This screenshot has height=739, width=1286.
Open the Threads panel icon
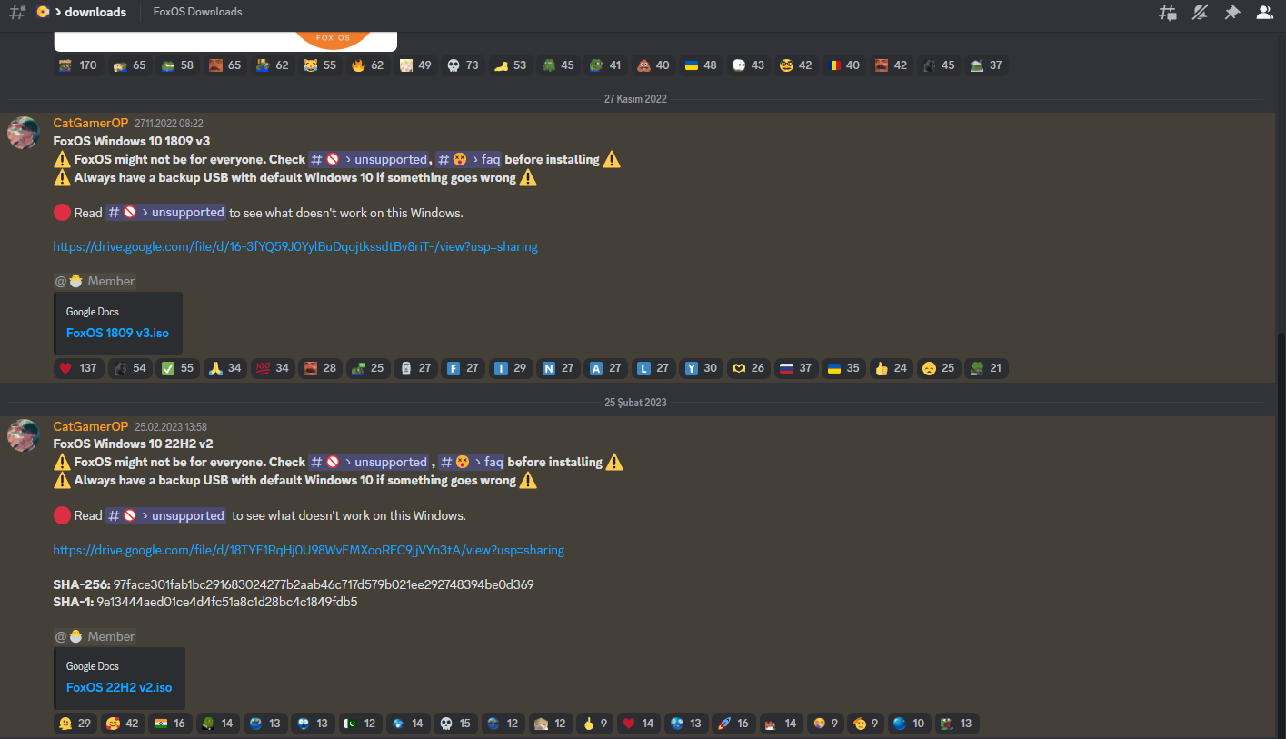tap(1168, 13)
